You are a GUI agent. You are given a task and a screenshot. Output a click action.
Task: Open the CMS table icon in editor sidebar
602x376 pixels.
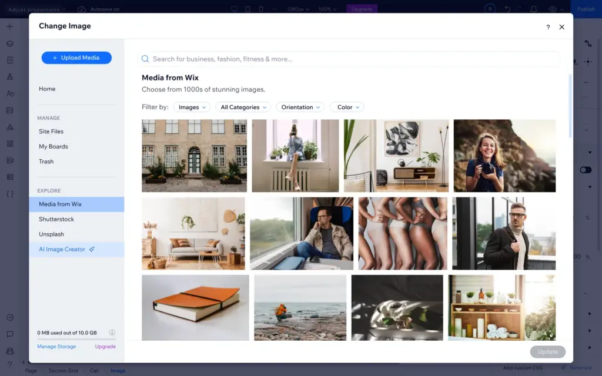click(x=10, y=177)
